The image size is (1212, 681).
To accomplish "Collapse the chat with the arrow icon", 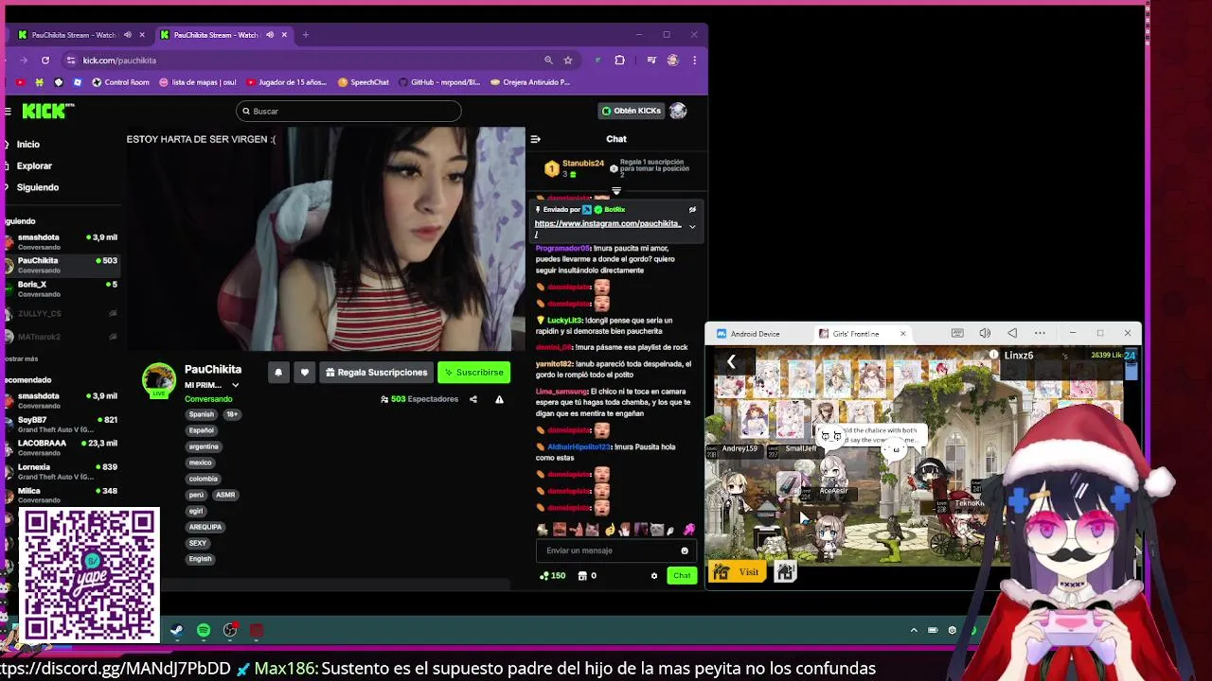I will pyautogui.click(x=535, y=139).
